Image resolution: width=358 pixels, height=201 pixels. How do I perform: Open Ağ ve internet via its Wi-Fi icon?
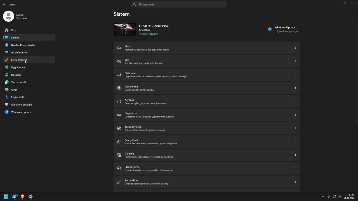(x=7, y=52)
